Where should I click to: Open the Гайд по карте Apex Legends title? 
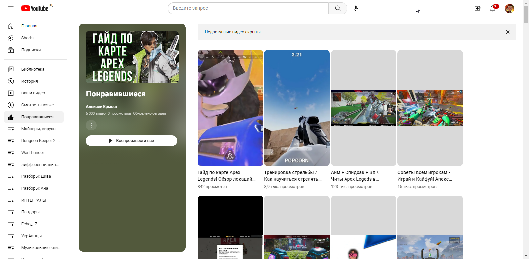pyautogui.click(x=226, y=176)
